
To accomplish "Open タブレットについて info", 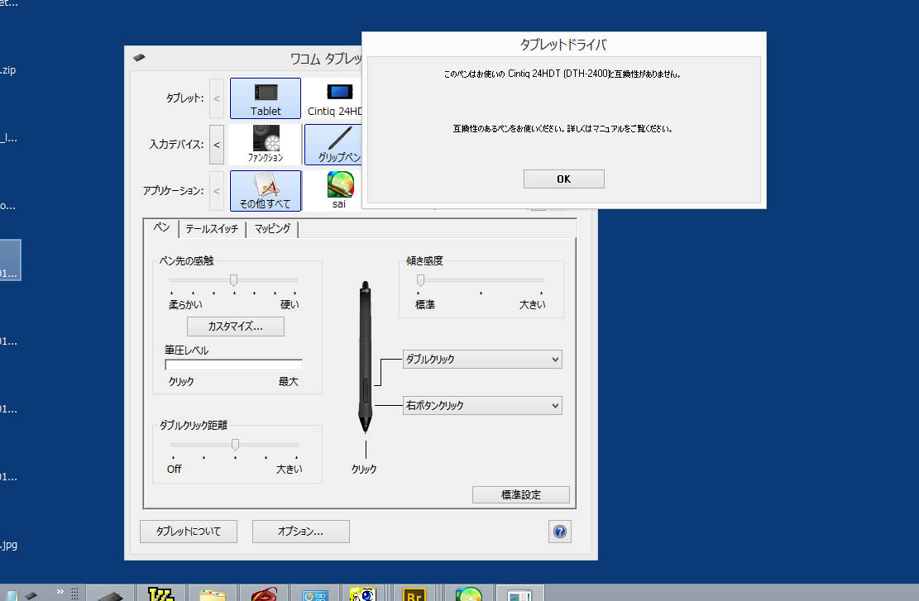I will [x=189, y=532].
